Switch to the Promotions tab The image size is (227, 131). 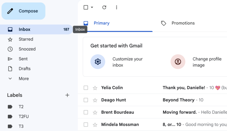[x=183, y=23]
